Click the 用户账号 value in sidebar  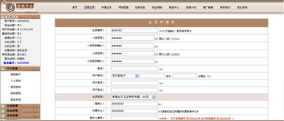coord(23,21)
